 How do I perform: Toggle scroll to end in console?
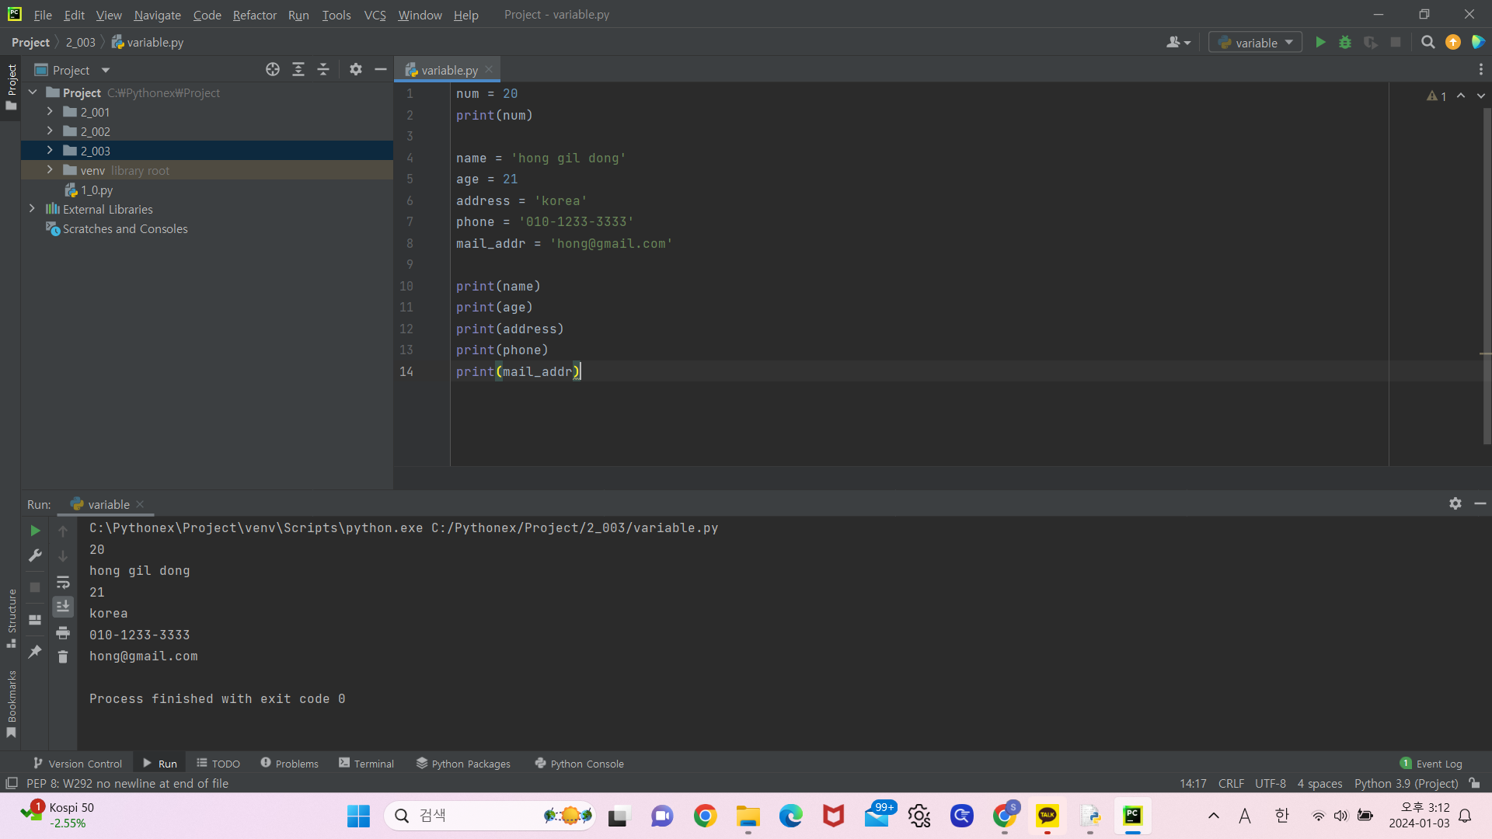(x=63, y=606)
